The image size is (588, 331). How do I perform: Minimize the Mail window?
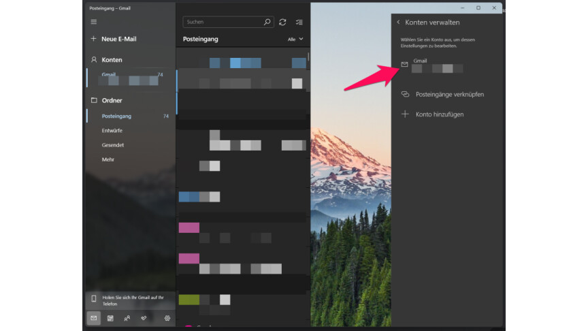pyautogui.click(x=462, y=8)
